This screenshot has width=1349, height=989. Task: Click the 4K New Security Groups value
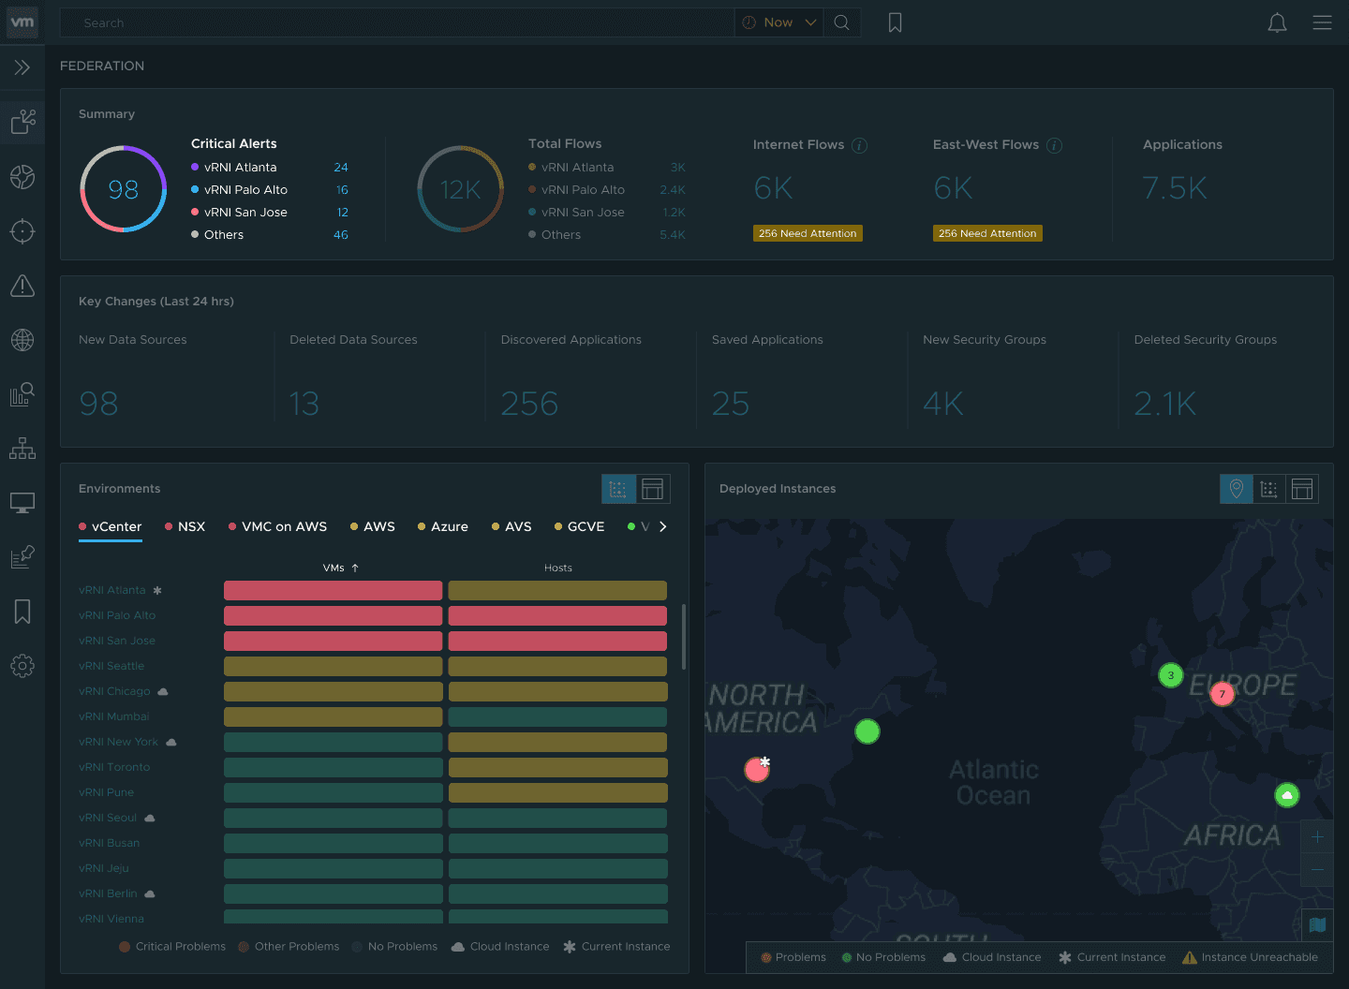pyautogui.click(x=943, y=404)
